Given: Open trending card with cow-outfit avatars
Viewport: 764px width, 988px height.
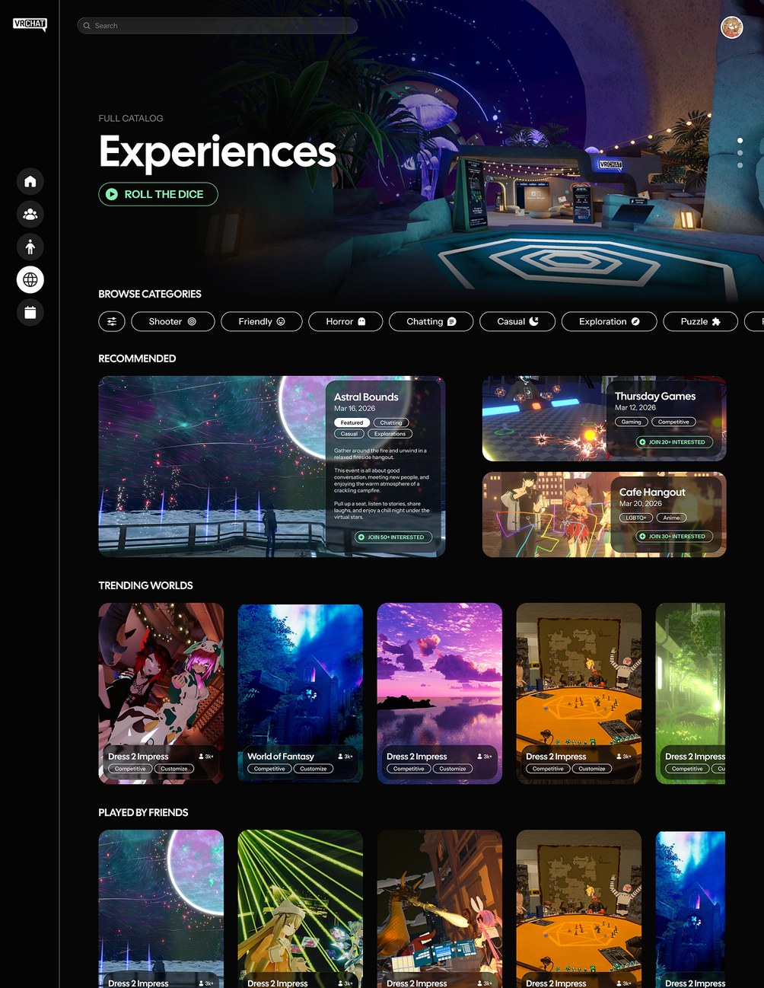Looking at the screenshot, I should [x=161, y=693].
